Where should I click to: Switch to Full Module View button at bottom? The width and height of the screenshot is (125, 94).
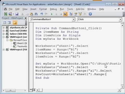[34, 90]
